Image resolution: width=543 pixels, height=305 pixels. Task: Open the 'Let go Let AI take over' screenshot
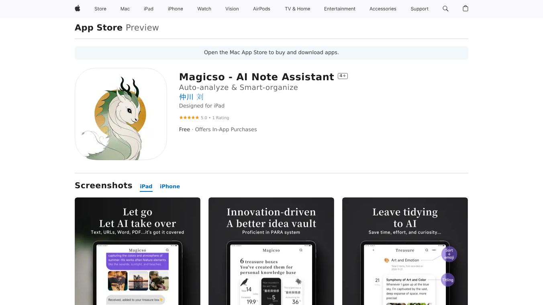point(137,251)
